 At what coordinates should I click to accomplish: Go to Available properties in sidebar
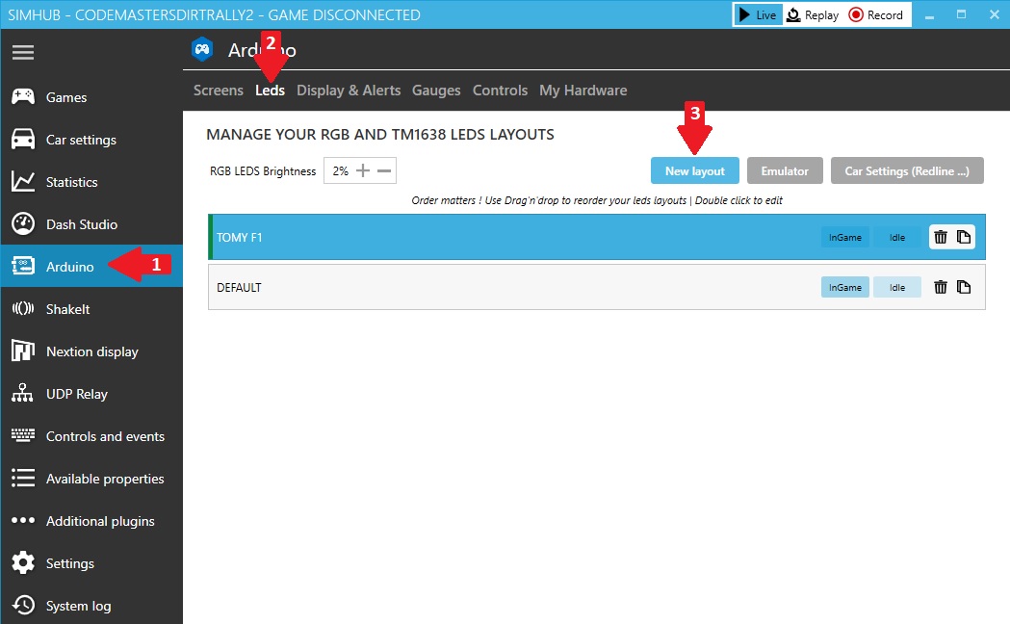105,479
